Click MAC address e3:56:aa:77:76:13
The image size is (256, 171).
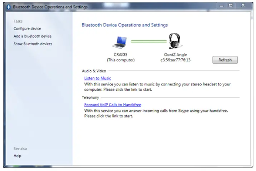coord(175,60)
